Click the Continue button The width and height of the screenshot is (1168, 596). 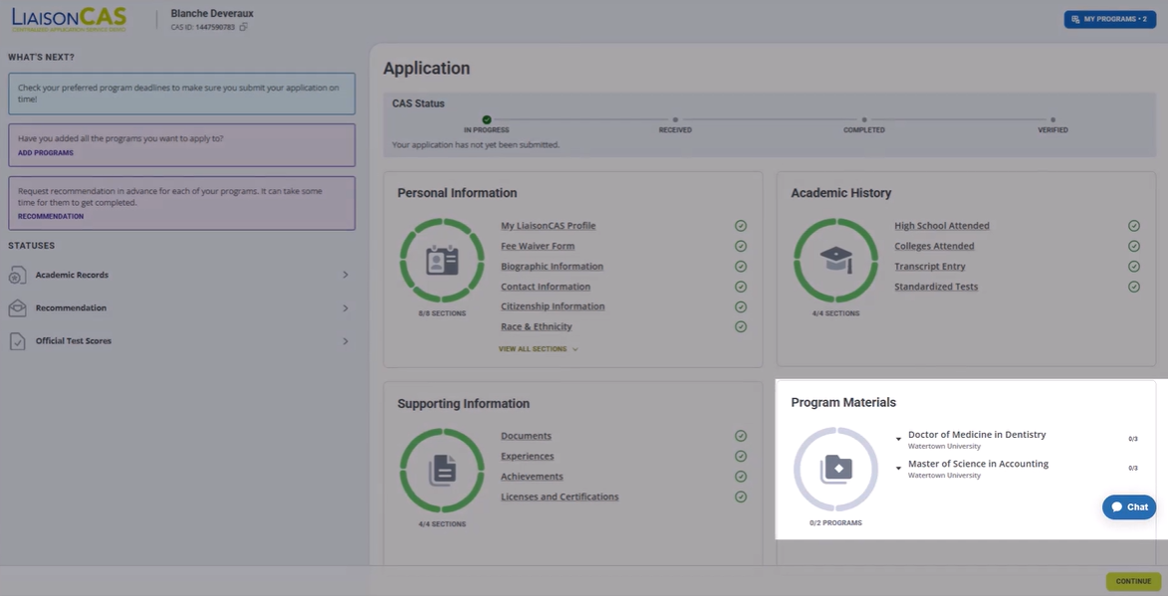tap(1133, 582)
